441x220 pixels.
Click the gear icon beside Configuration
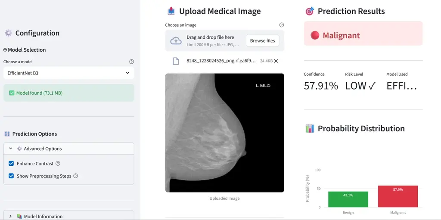coord(8,33)
